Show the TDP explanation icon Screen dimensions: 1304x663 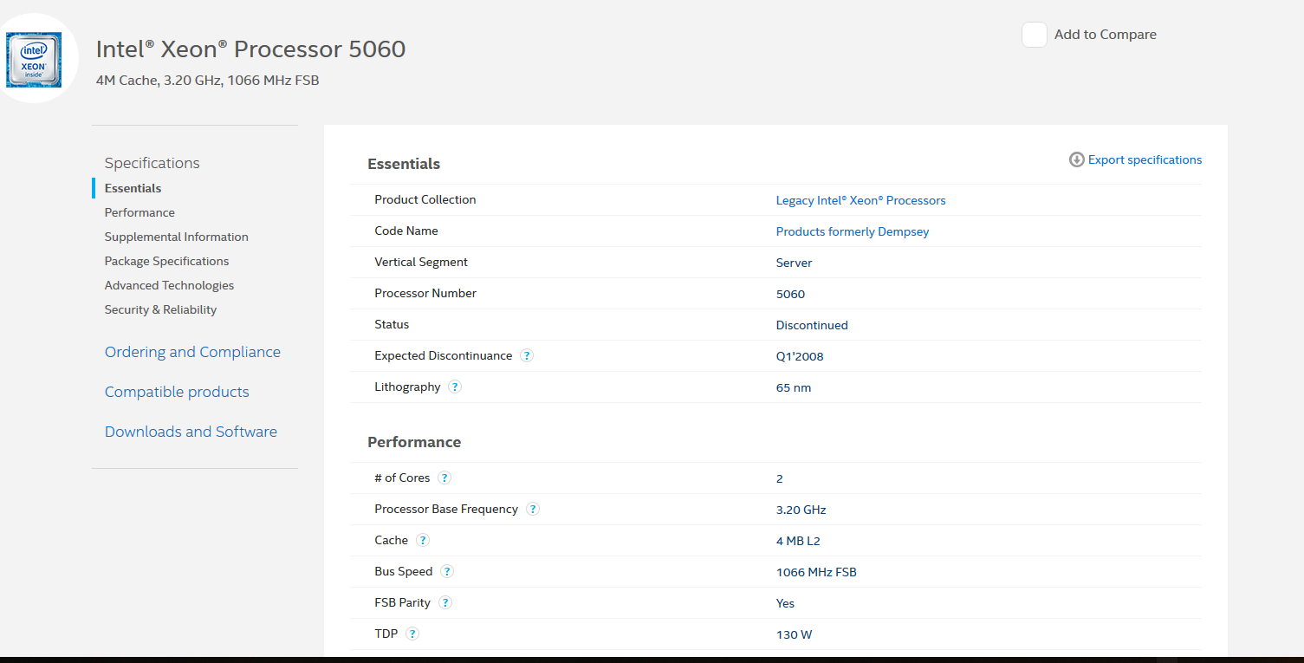[x=412, y=634]
